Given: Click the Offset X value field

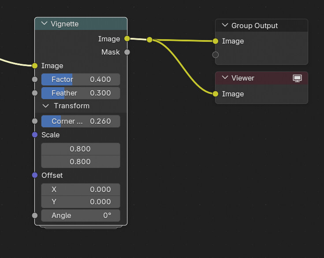Looking at the screenshot, I should (x=80, y=189).
